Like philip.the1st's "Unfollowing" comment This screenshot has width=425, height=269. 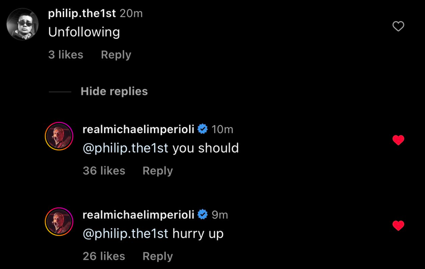(x=398, y=27)
